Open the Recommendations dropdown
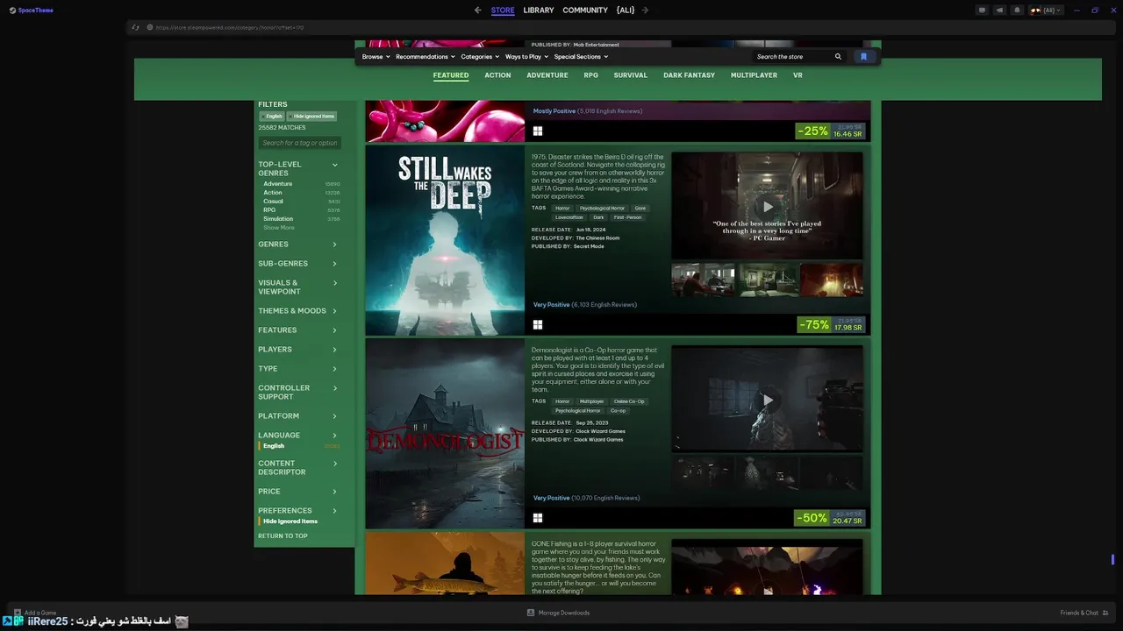 coord(426,57)
